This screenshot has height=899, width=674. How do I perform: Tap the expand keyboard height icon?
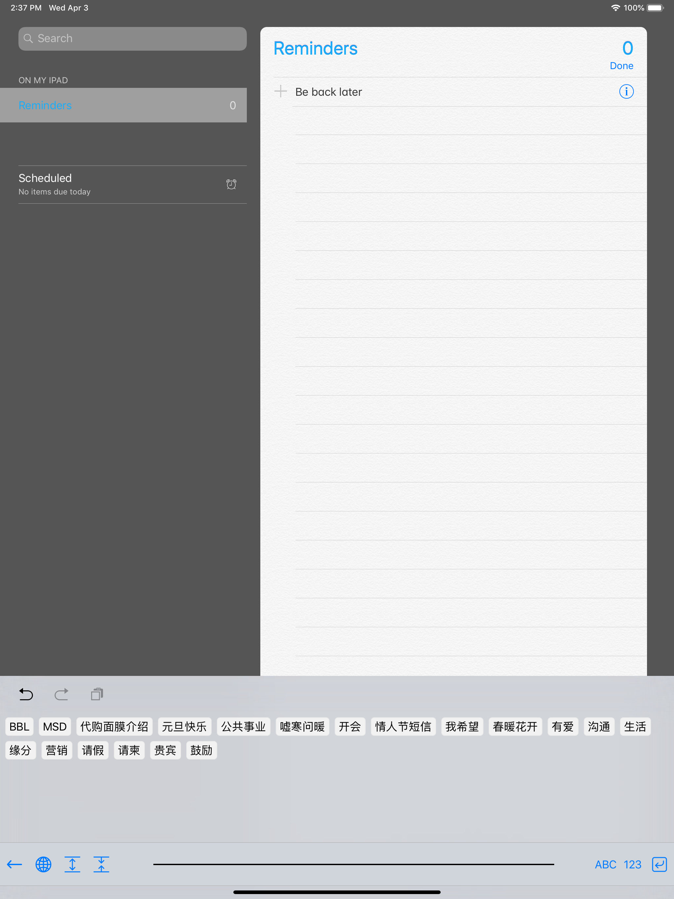click(72, 864)
